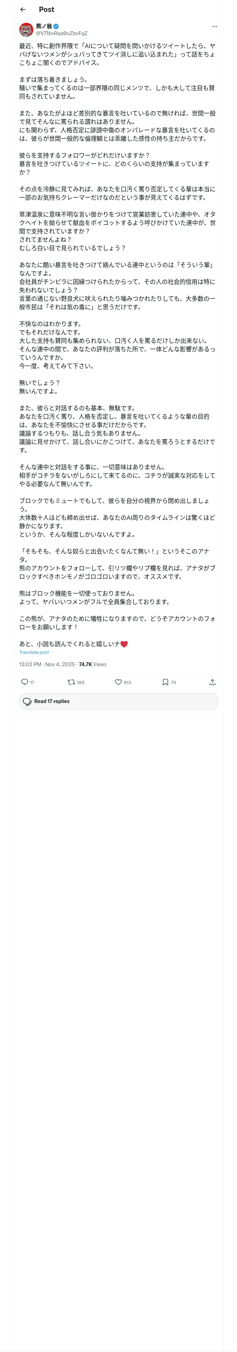Screen dimensions: 237x1352
Task: Open the three-dot More options menu
Action: [x=215, y=26]
